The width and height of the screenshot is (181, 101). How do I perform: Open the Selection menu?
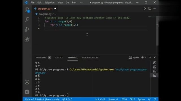pos(49,3)
